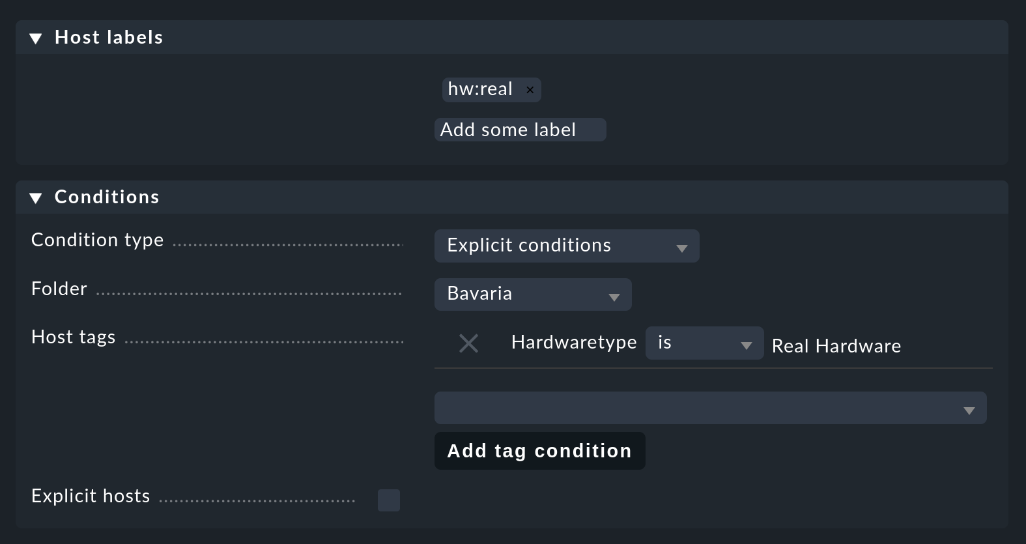
Task: Delete the Hardwaretype tag condition
Action: (x=468, y=343)
